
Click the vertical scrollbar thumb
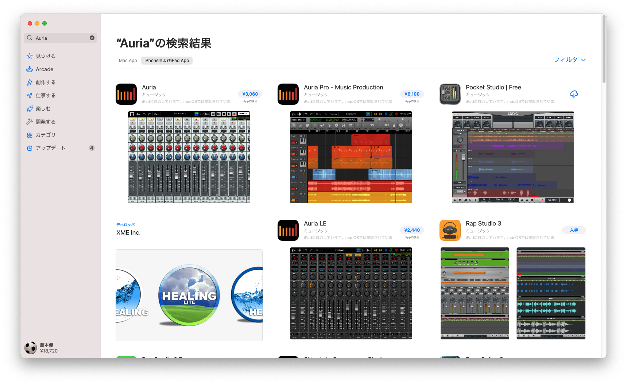tap(604, 49)
